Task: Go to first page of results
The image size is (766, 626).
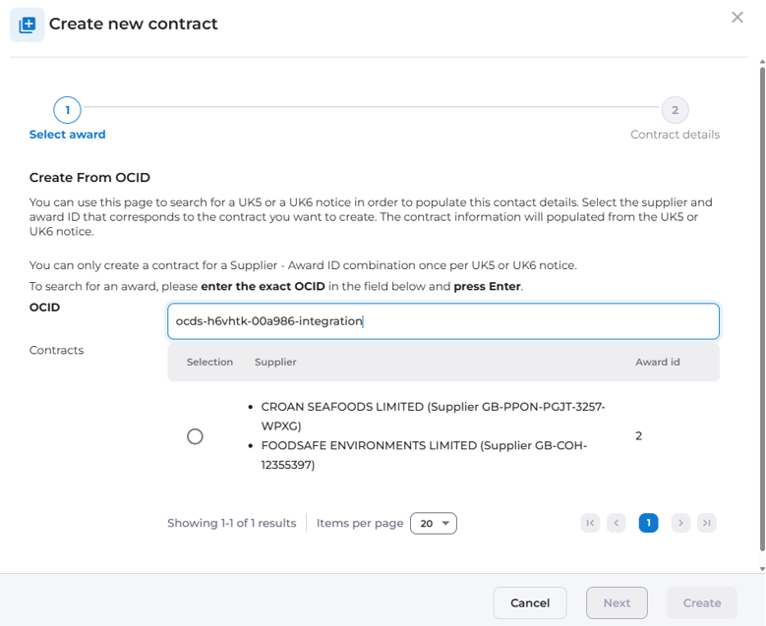Action: tap(590, 523)
